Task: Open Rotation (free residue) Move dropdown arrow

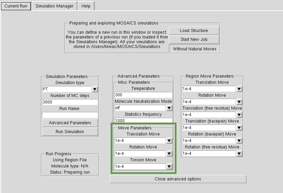Action: point(239,154)
